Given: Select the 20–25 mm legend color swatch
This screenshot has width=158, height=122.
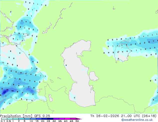Looking at the screenshot, I should point(45,119).
